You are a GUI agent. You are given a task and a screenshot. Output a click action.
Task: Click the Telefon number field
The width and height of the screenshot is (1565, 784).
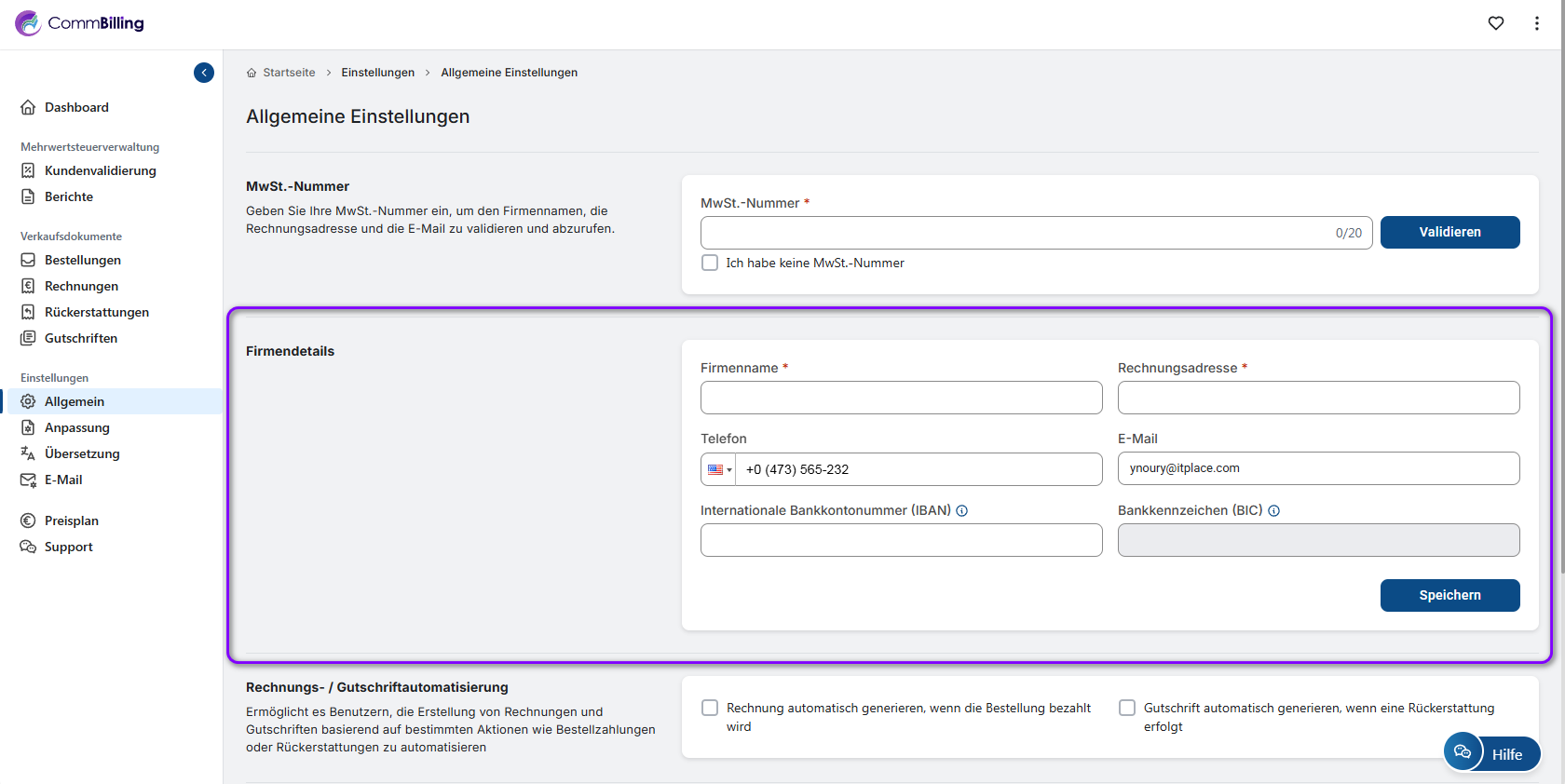click(x=919, y=469)
